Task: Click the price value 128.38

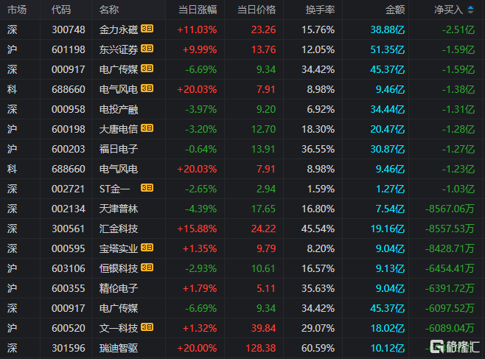Action: pos(261,348)
